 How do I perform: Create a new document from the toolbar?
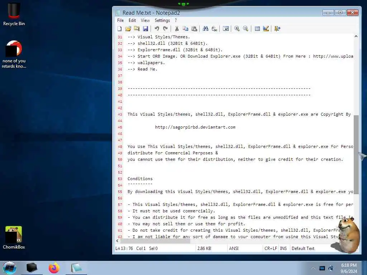pos(120,29)
